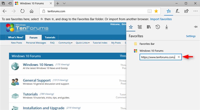Click the forward navigation arrow

14,11
